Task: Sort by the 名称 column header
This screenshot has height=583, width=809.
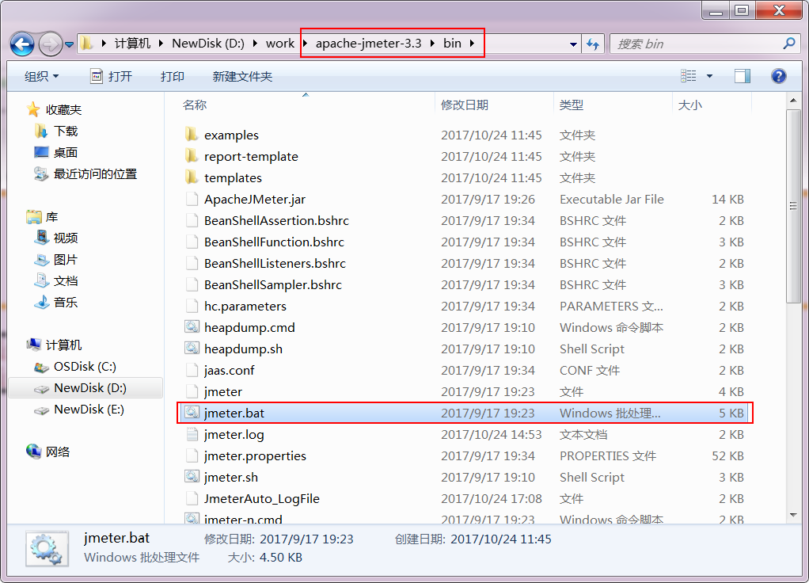Action: [195, 105]
